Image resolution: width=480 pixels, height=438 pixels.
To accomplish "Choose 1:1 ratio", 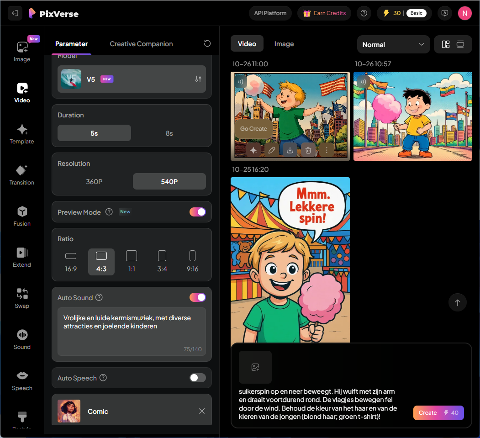I will pyautogui.click(x=132, y=262).
